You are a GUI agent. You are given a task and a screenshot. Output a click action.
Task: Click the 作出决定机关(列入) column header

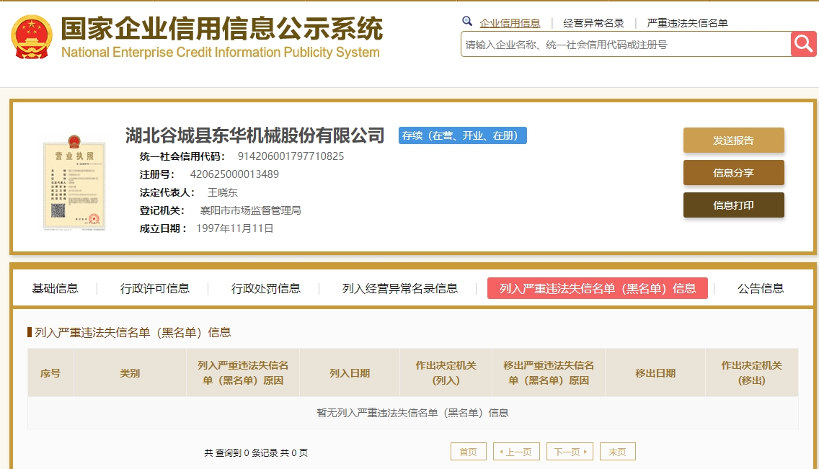point(446,373)
